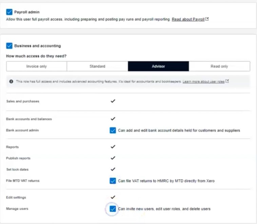This screenshot has height=224, width=257.
Task: Select the Advisor access level
Action: pos(158,66)
